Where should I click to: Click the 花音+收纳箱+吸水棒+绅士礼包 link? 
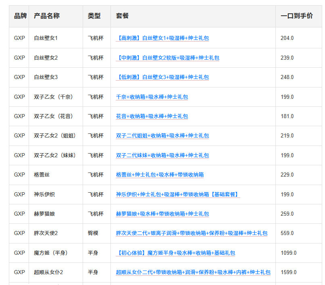coord(152,116)
